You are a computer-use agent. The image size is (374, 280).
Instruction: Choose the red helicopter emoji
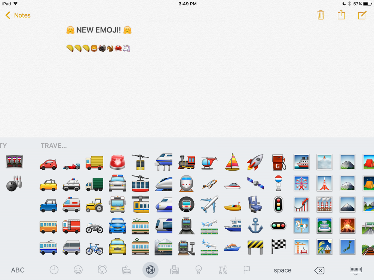pos(209,162)
